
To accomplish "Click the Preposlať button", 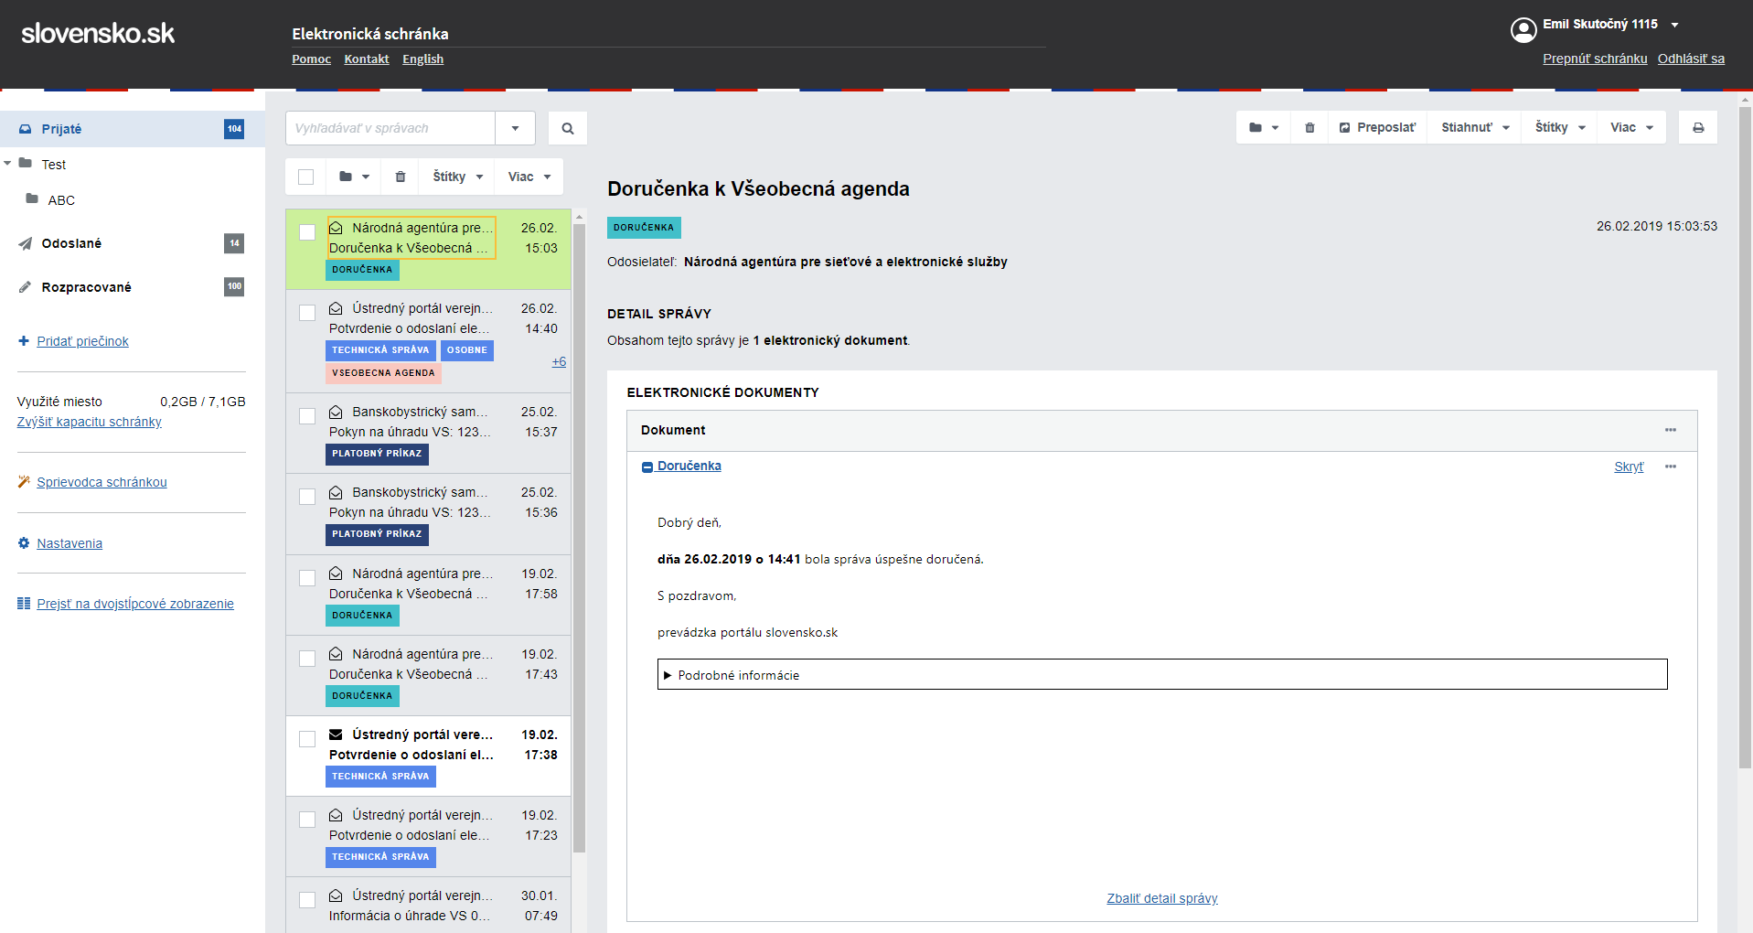I will 1377,128.
